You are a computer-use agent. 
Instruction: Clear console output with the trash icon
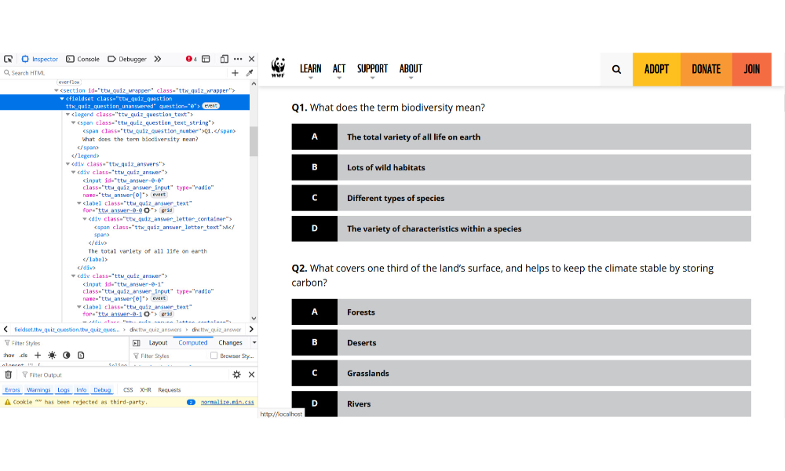[x=9, y=375]
